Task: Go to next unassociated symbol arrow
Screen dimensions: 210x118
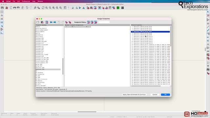Action: point(55,22)
